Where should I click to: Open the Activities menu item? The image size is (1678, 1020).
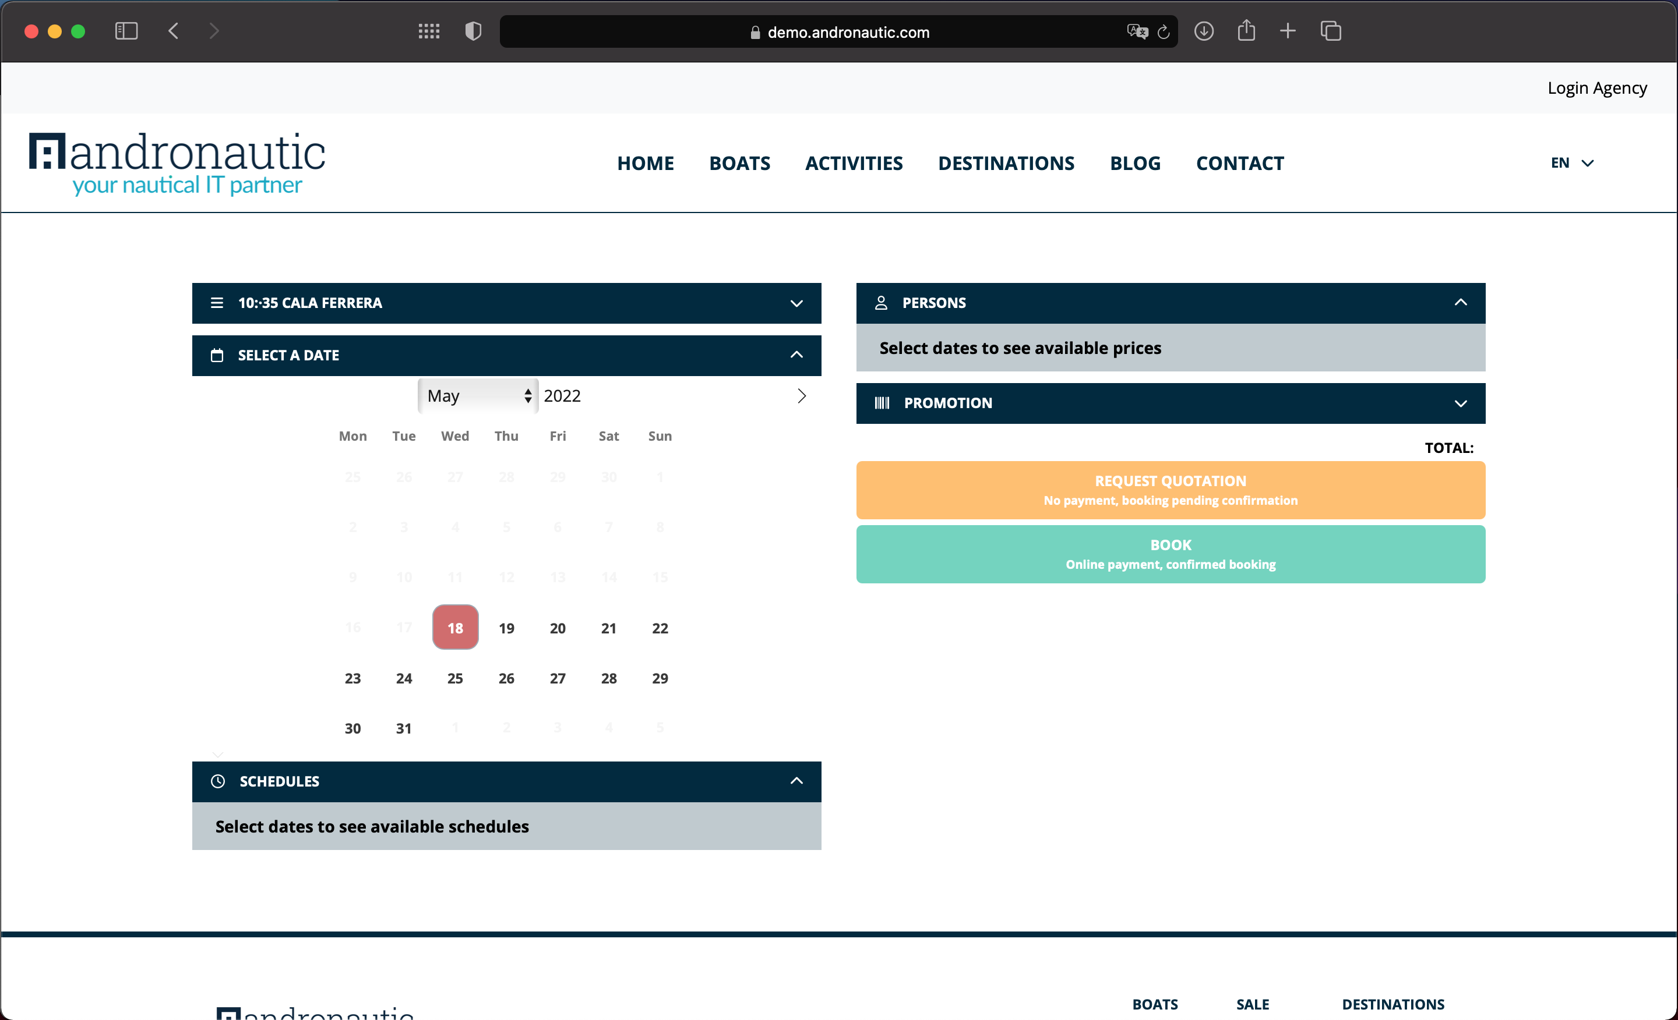(854, 164)
